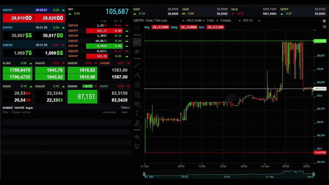Select the AUDUSD row

pos(98,51)
